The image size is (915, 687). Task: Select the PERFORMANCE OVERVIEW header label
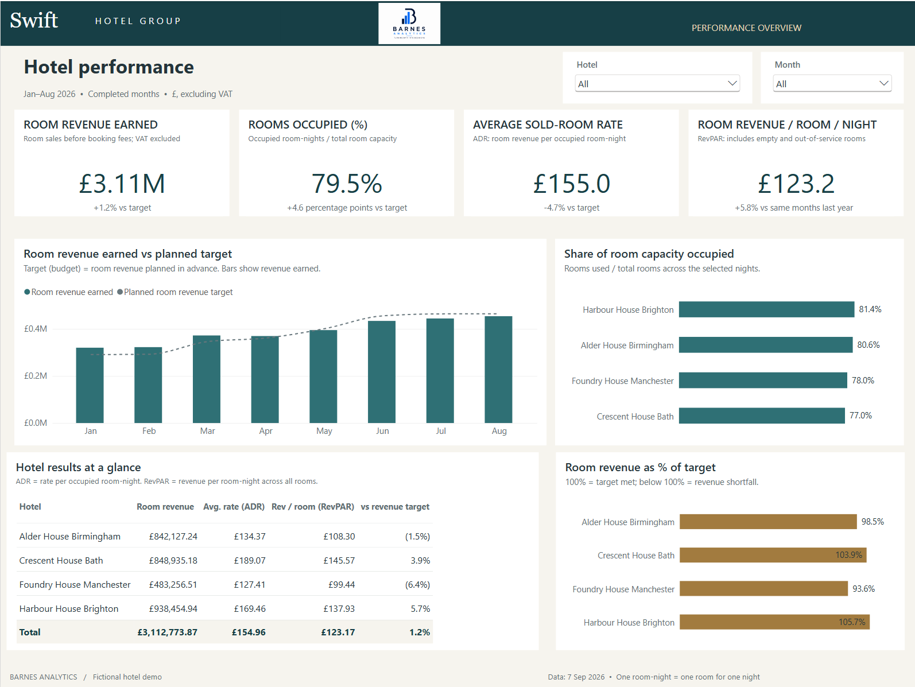coord(746,28)
